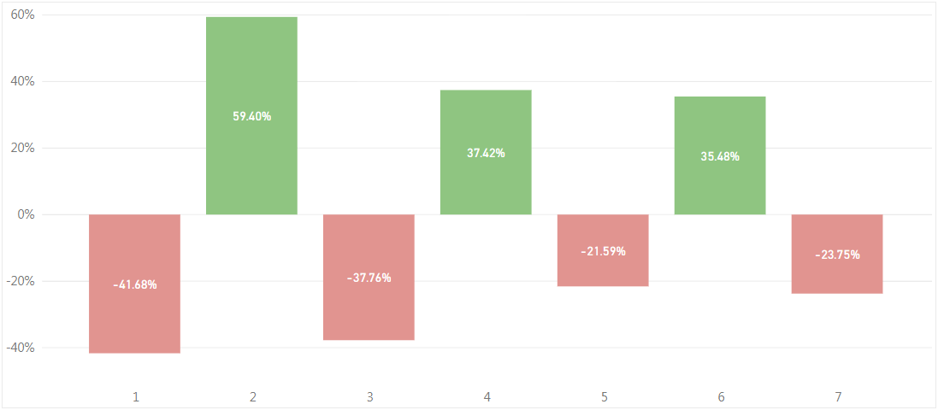Select x-axis category label 6

click(721, 397)
